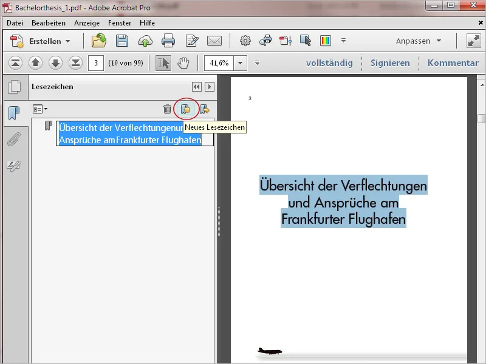Expand the Erstellen dropdown arrow
Viewport: 486px width, 364px height.
(68, 41)
